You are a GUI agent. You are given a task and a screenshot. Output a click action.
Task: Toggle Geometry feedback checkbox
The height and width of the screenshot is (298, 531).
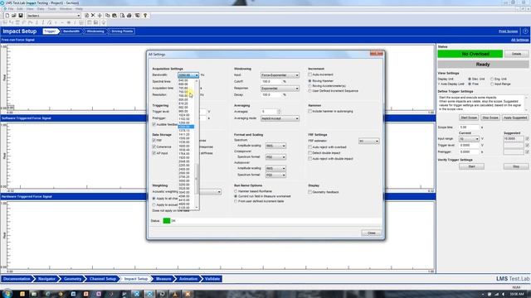[309, 192]
